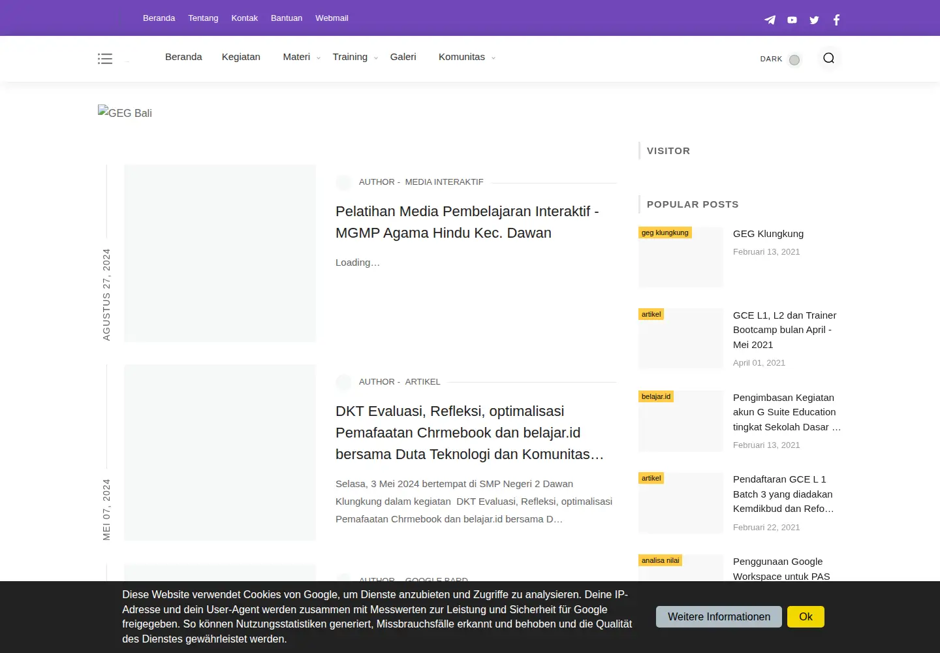Click the MEI 07, 2024 date label
The image size is (940, 653).
tap(106, 510)
